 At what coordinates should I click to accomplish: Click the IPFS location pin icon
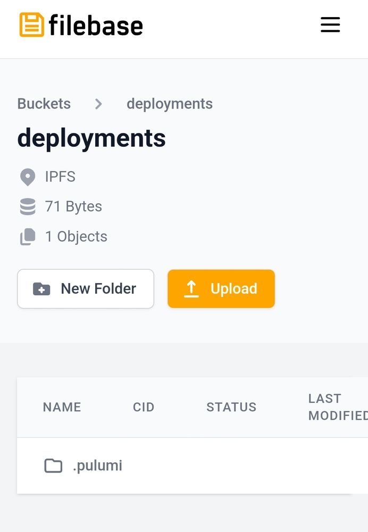pos(28,177)
